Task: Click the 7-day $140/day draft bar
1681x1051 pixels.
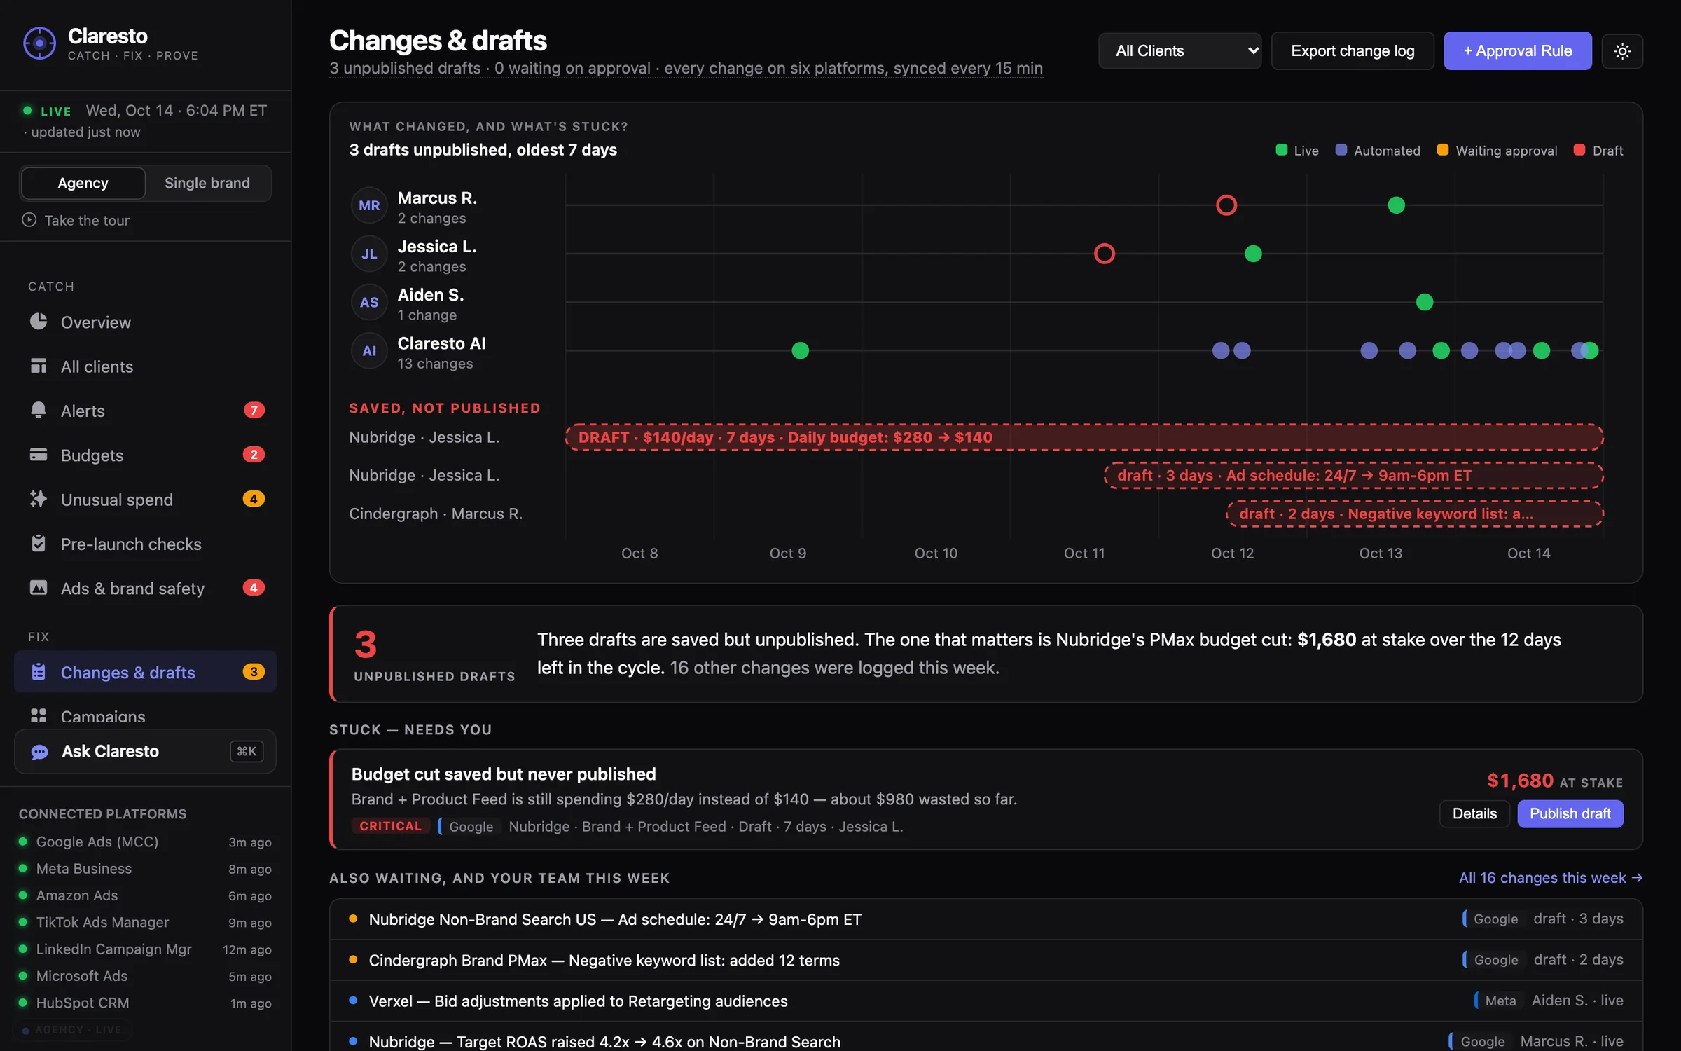Action: tap(1084, 437)
